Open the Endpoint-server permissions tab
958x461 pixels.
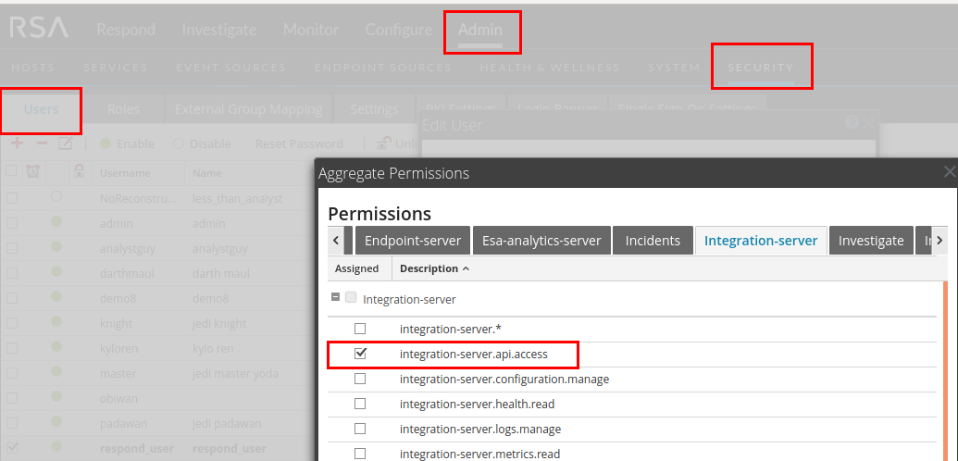click(413, 240)
